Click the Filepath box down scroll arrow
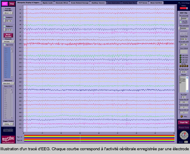 [x=187, y=91]
